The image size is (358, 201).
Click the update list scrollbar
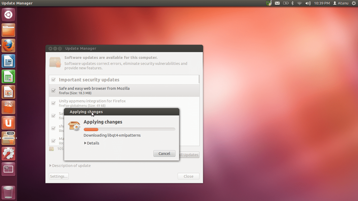[x=199, y=79]
